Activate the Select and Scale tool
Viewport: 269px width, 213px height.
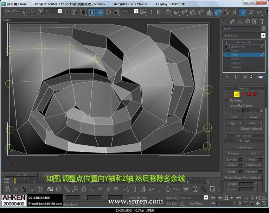point(117,12)
